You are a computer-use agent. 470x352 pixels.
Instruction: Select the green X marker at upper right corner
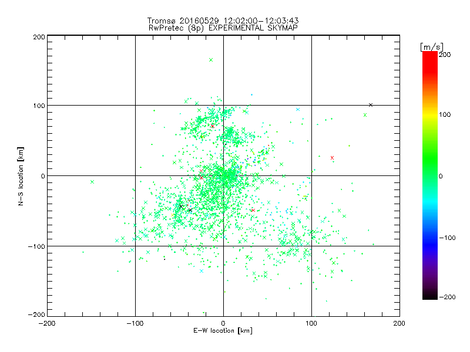[365, 115]
